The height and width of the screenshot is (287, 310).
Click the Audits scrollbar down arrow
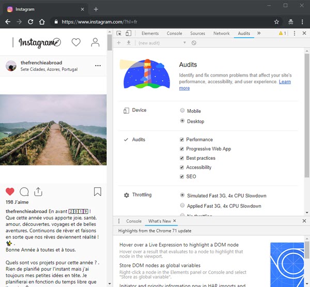pos(307,213)
